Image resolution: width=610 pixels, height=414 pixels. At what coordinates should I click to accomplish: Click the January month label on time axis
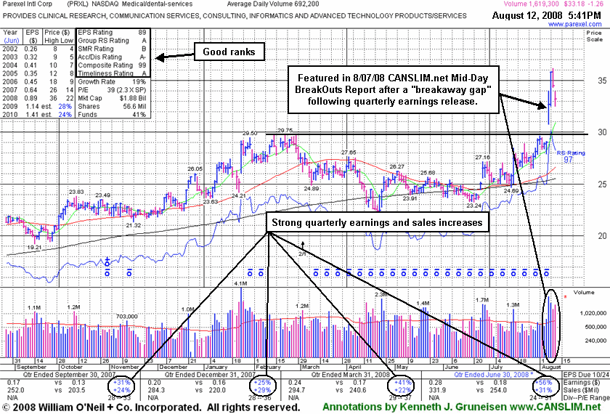tap(216, 367)
